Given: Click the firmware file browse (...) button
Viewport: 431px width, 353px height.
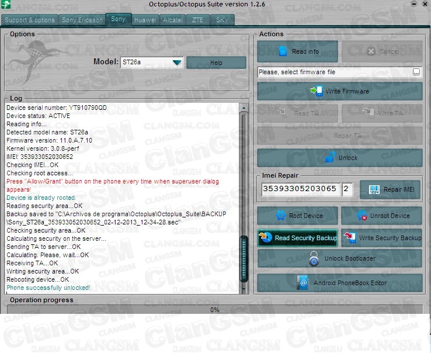Looking at the screenshot, I should click(x=416, y=72).
